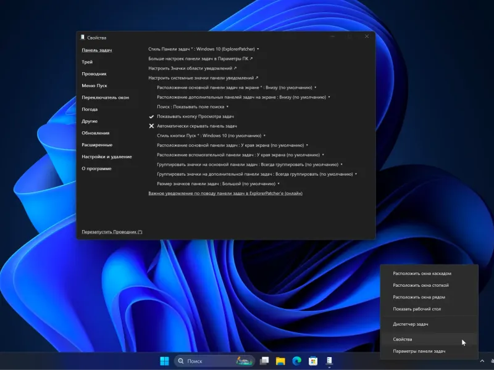
Task: Open Расположение вспомогательной панели задач dropdown
Action: pyautogui.click(x=240, y=155)
